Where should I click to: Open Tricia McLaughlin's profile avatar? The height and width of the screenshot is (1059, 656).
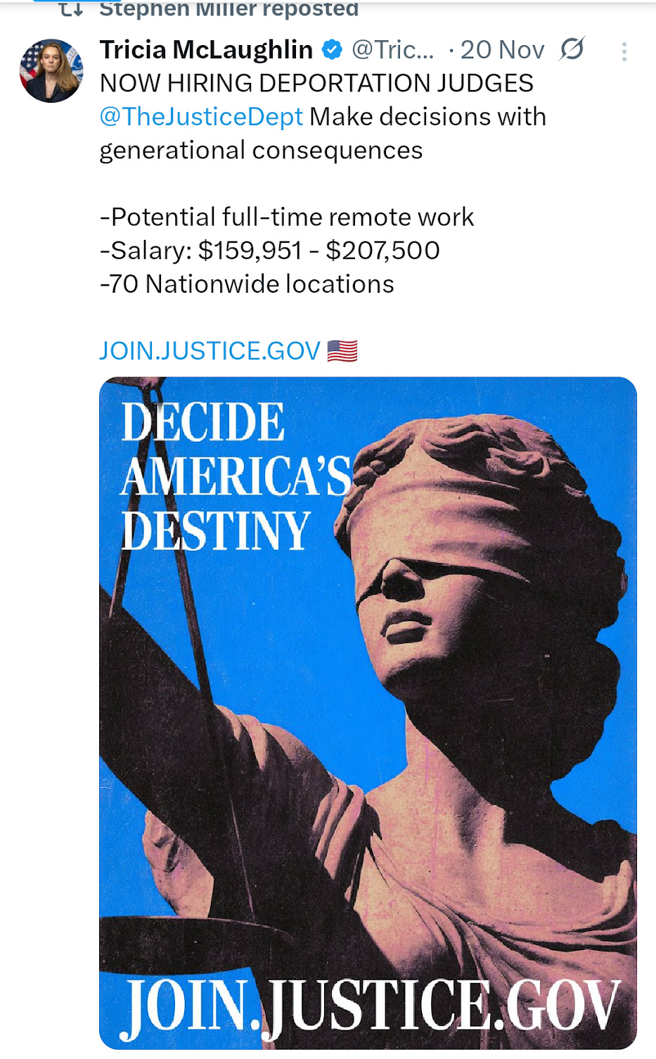(51, 70)
